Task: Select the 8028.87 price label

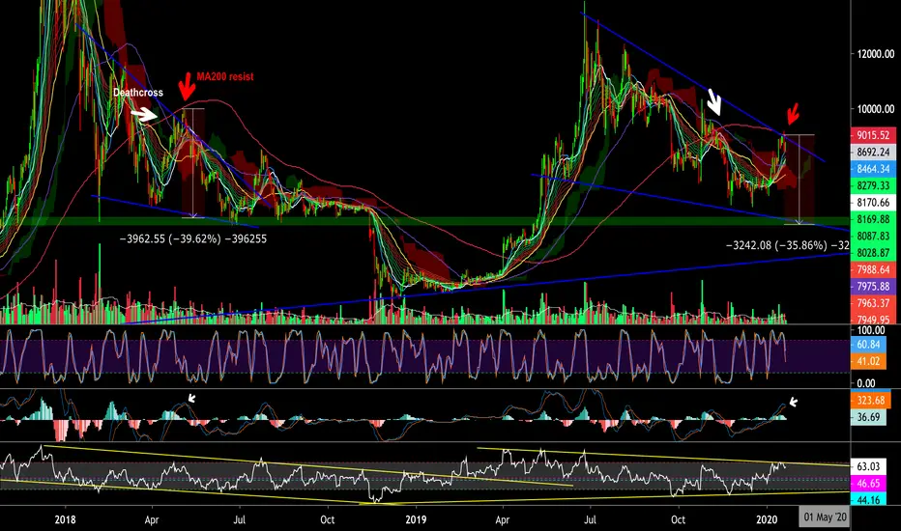Action: (873, 253)
